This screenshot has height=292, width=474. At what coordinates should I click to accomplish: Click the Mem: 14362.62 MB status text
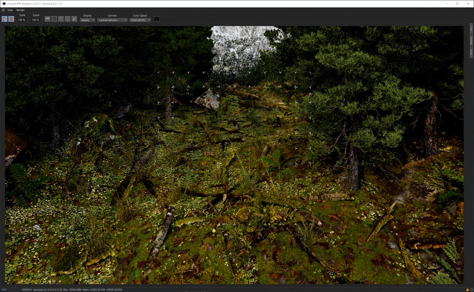[x=94, y=289]
